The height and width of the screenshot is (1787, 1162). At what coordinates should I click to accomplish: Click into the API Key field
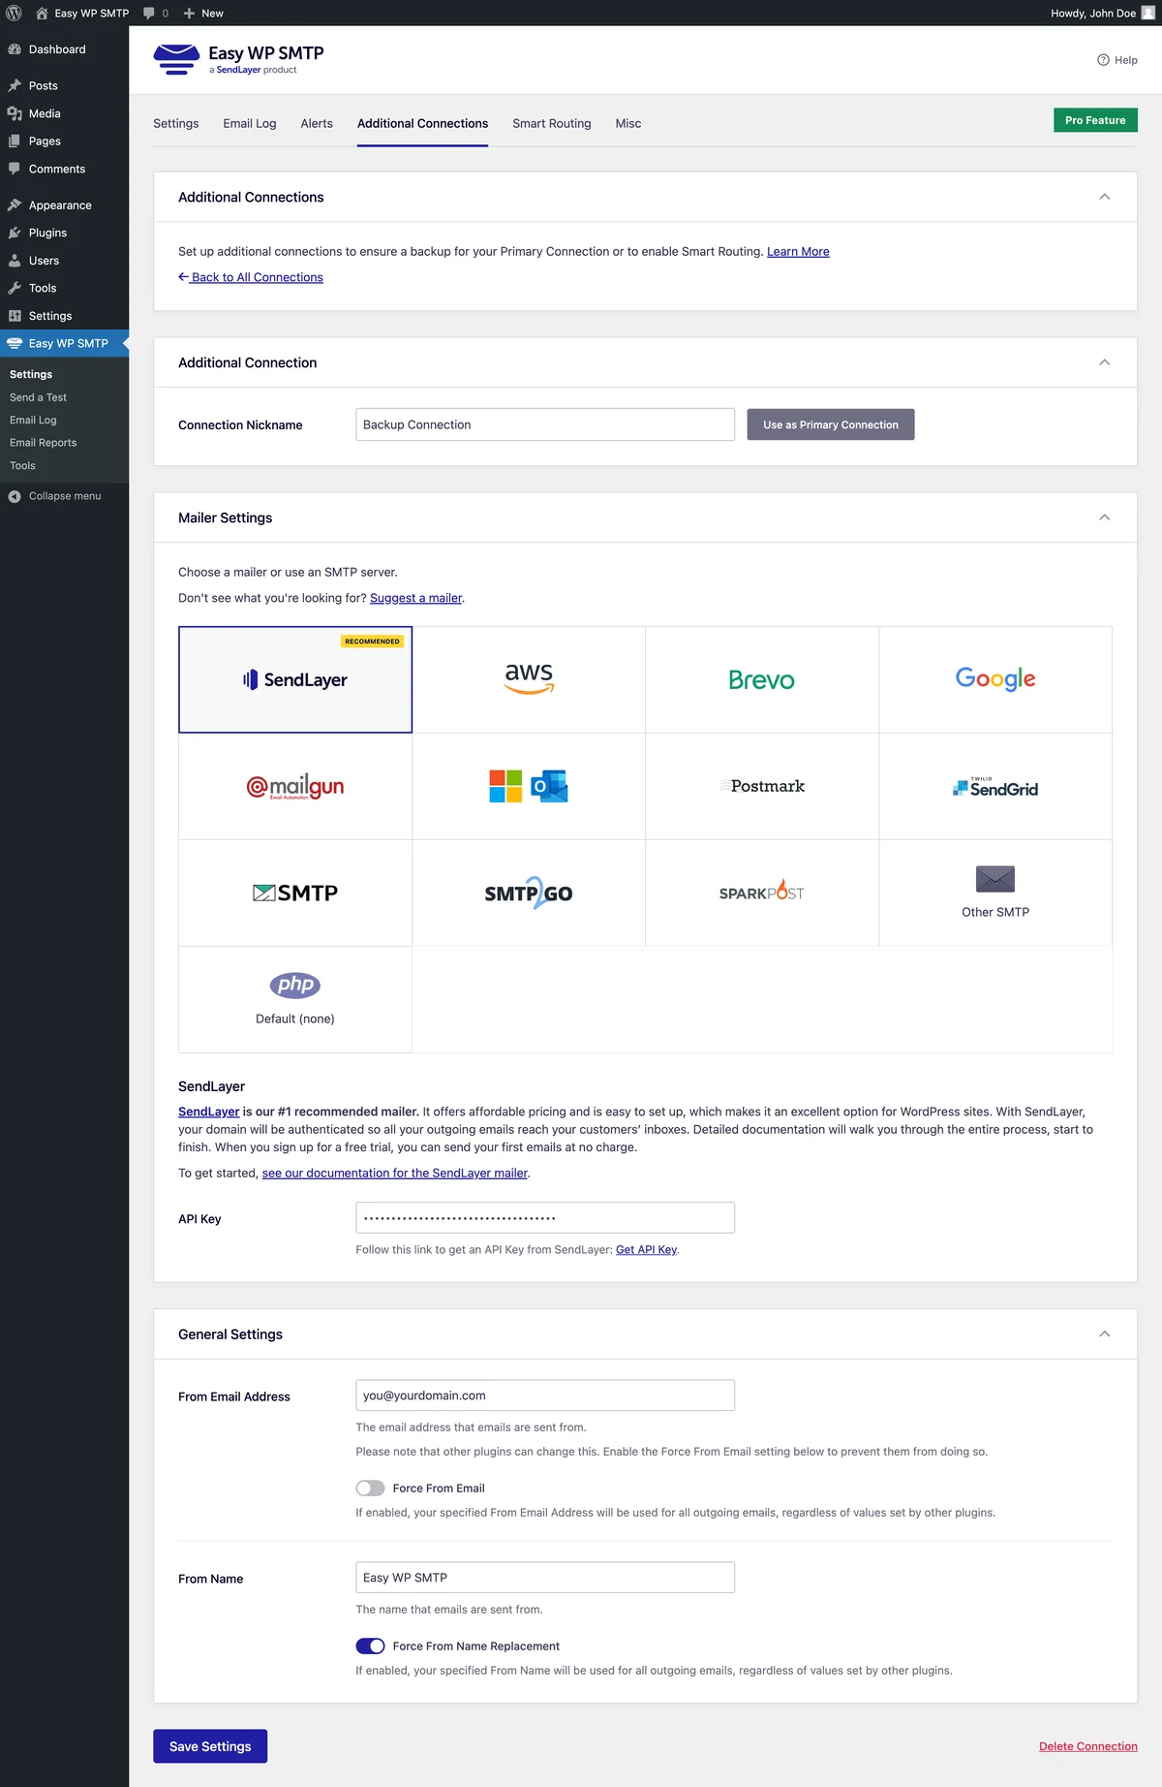coord(545,1218)
